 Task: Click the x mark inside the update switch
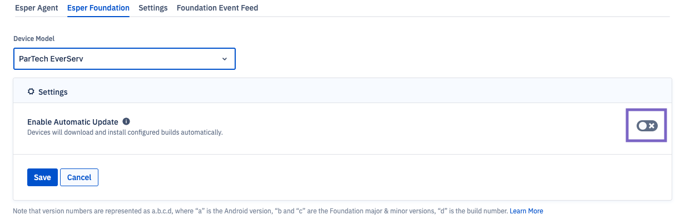(651, 126)
